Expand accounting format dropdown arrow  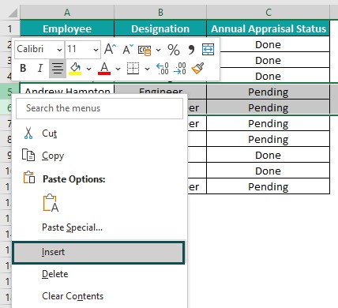click(x=158, y=50)
